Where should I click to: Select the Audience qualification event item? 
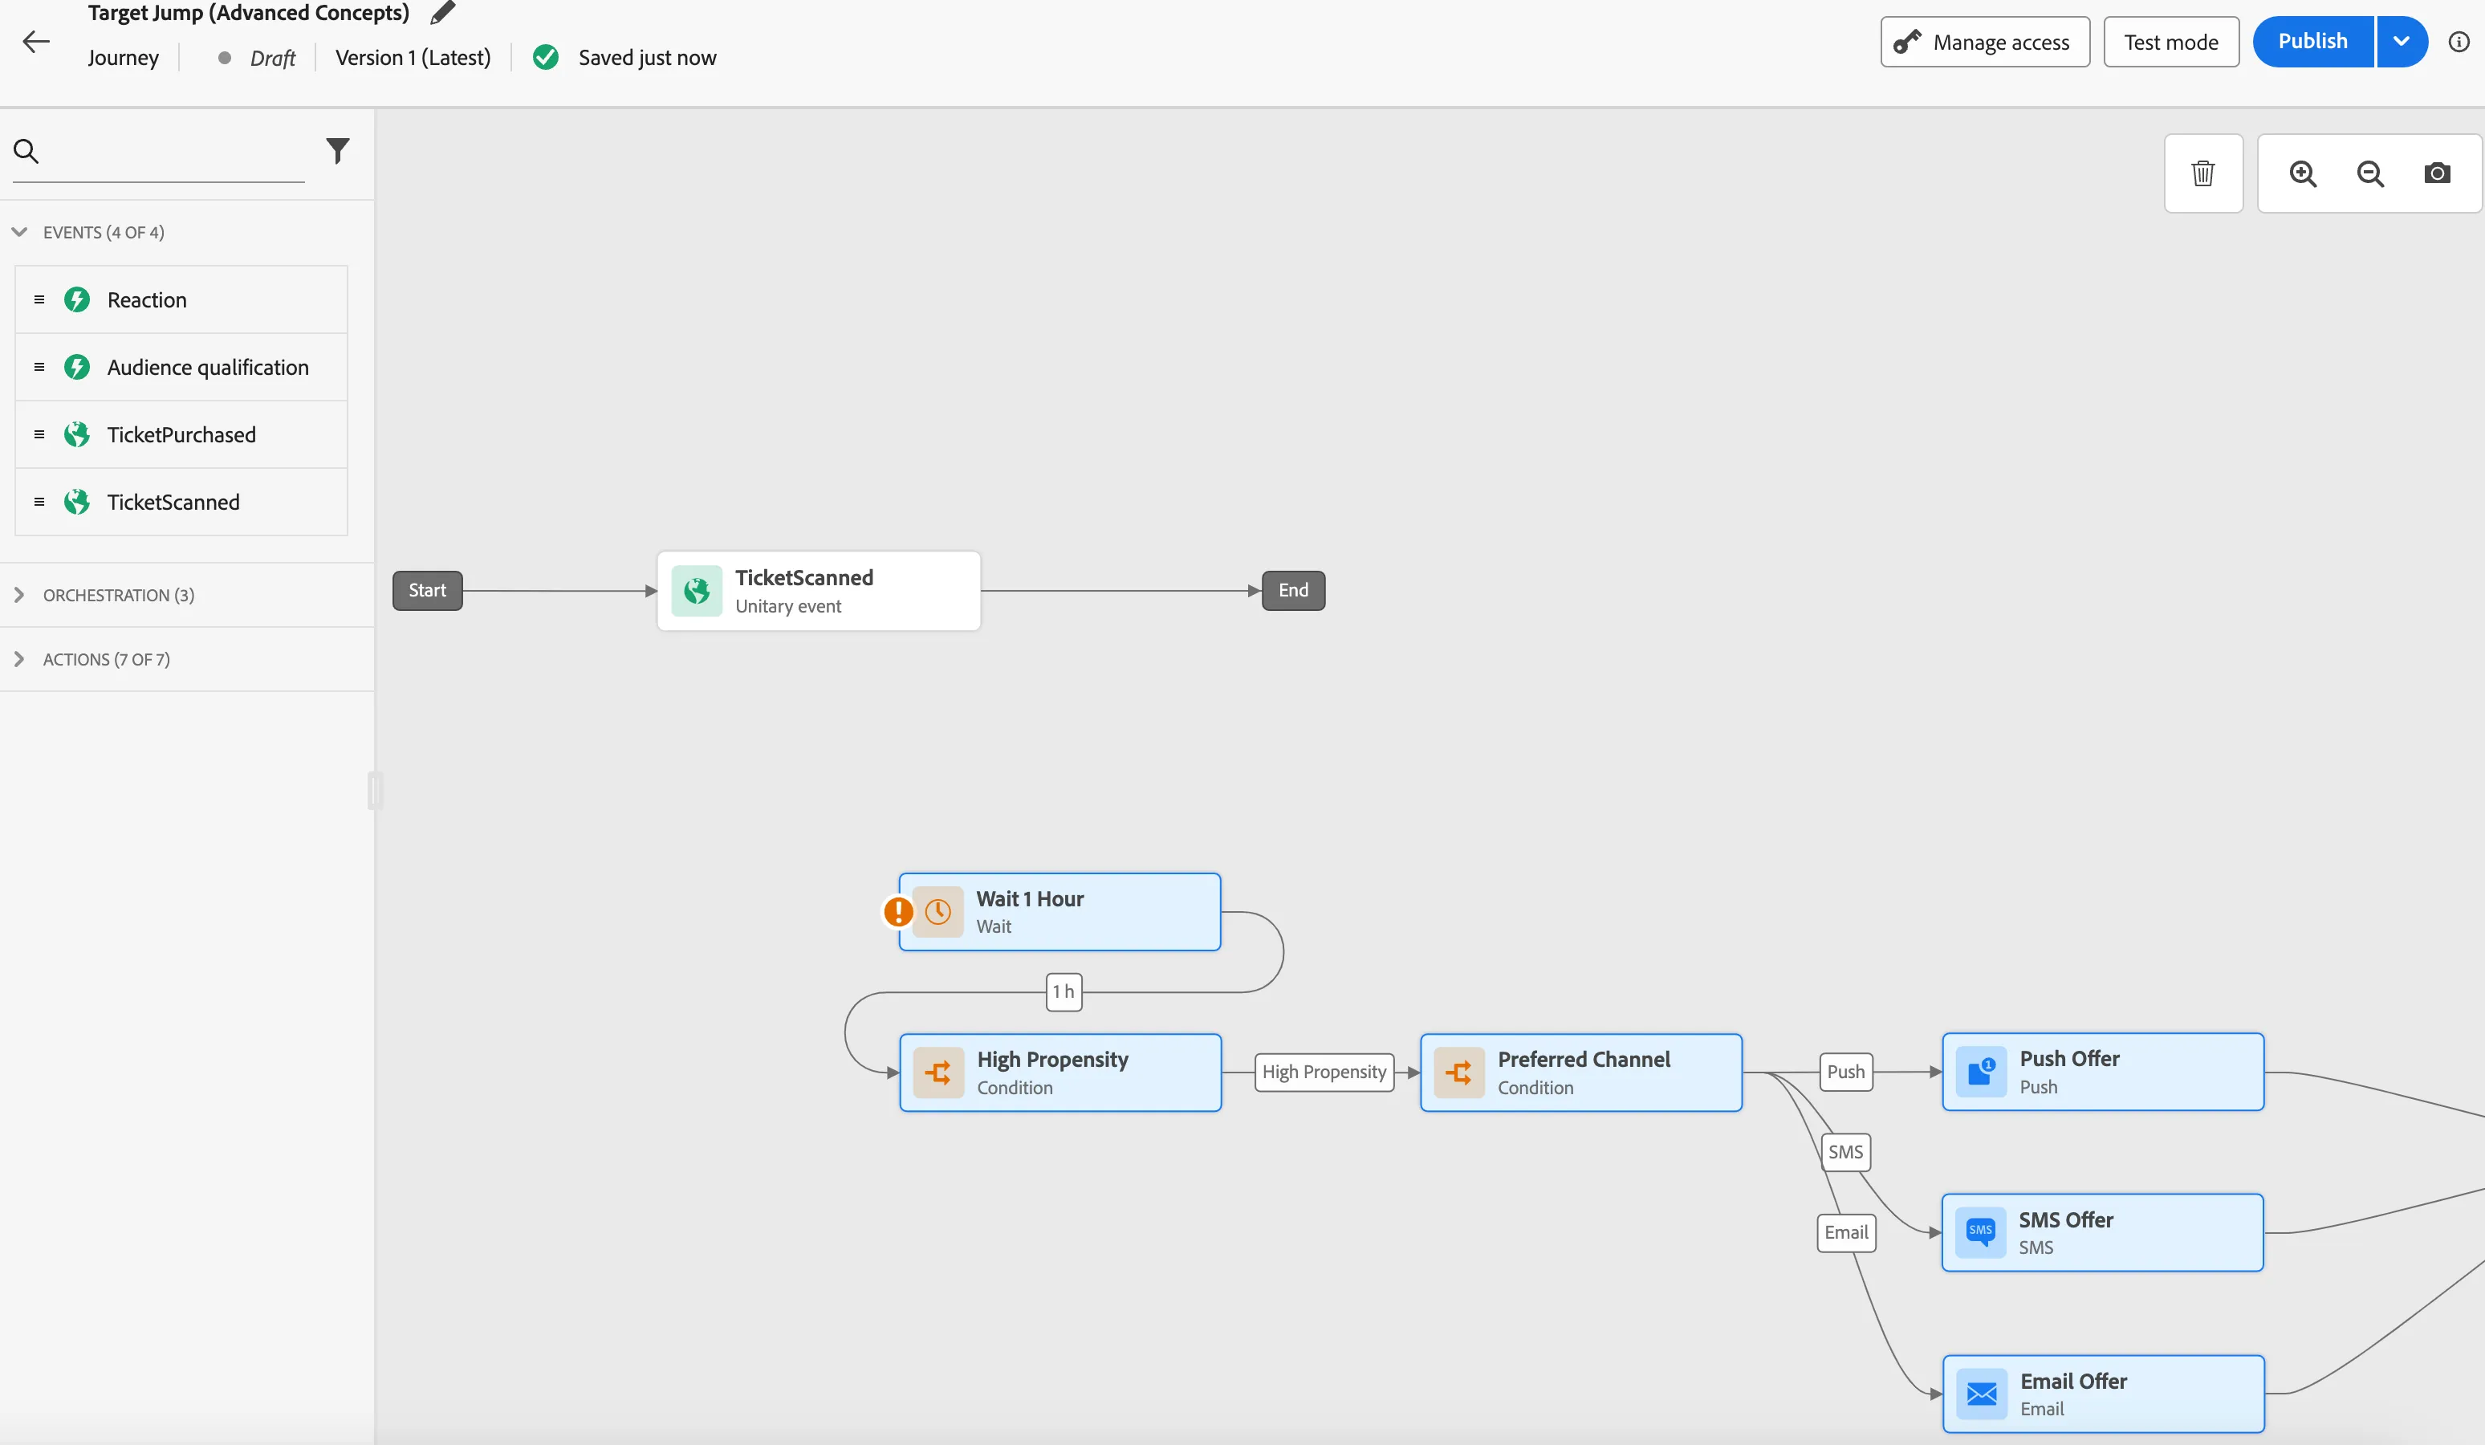[181, 367]
